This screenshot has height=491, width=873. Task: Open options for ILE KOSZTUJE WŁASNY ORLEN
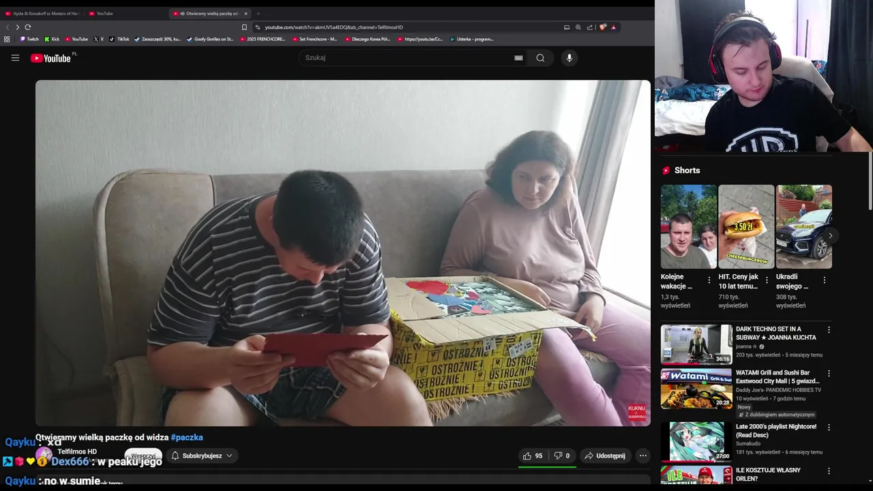829,471
